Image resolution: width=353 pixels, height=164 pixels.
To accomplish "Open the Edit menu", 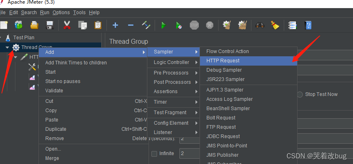I will pyautogui.click(x=13, y=13).
